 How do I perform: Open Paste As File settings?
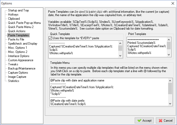click(16, 39)
